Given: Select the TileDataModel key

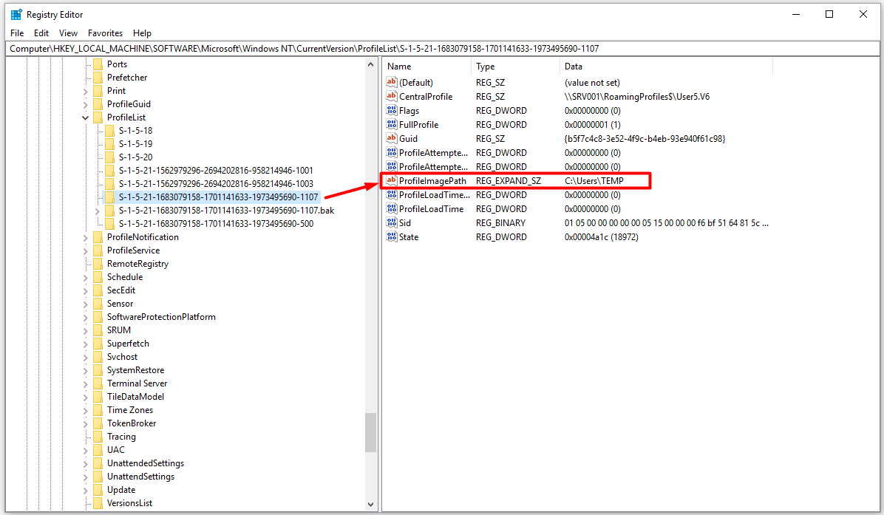Looking at the screenshot, I should [135, 397].
